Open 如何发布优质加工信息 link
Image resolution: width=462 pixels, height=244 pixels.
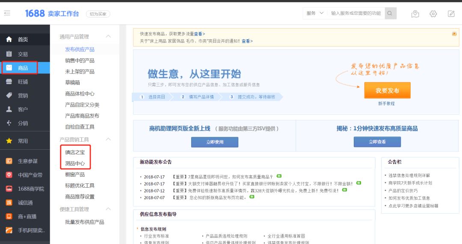point(409,198)
